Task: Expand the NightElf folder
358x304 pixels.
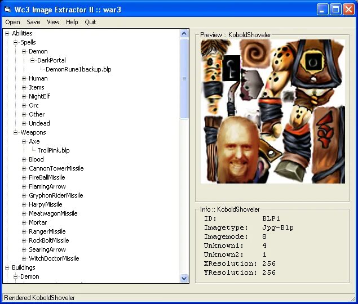Action: (24, 96)
